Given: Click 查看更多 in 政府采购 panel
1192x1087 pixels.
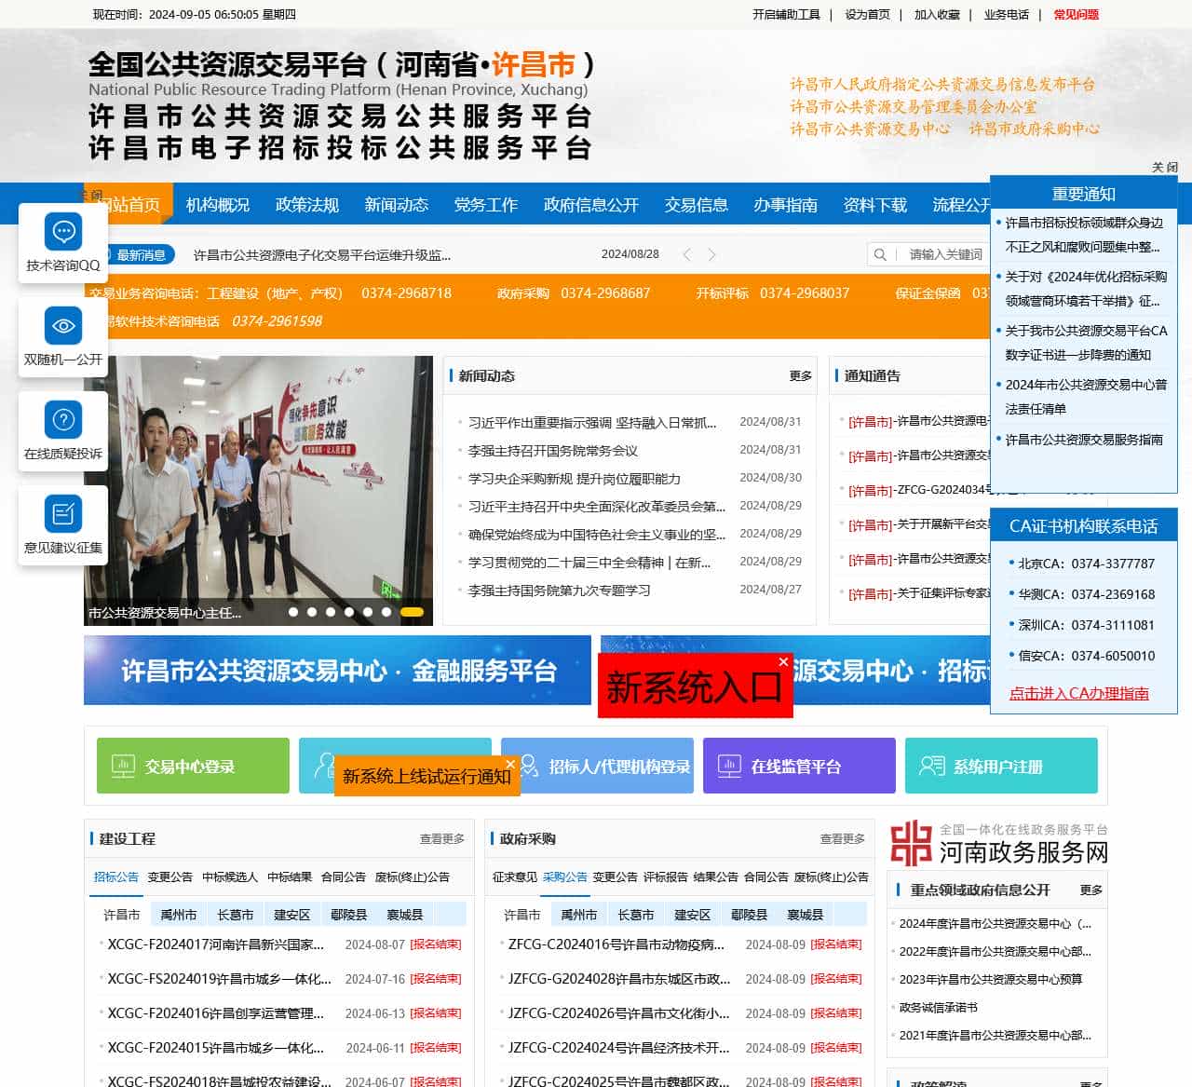Looking at the screenshot, I should click(843, 838).
